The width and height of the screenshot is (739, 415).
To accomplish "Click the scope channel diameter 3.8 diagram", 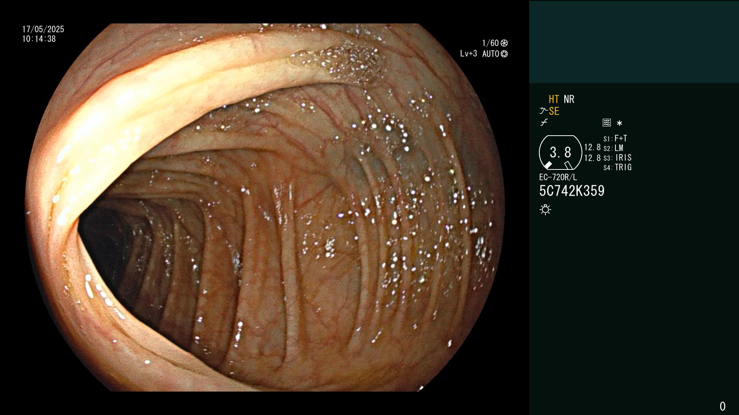I will point(560,153).
